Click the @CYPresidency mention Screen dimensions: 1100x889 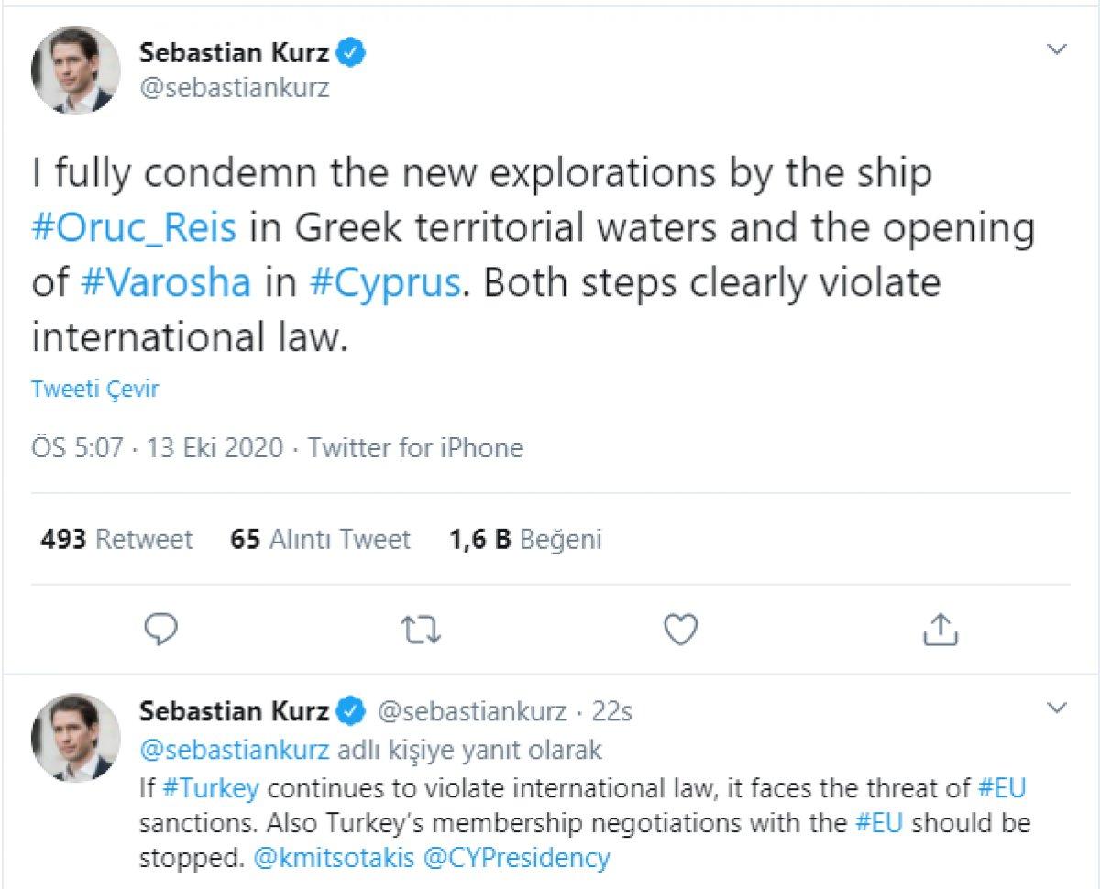(521, 857)
